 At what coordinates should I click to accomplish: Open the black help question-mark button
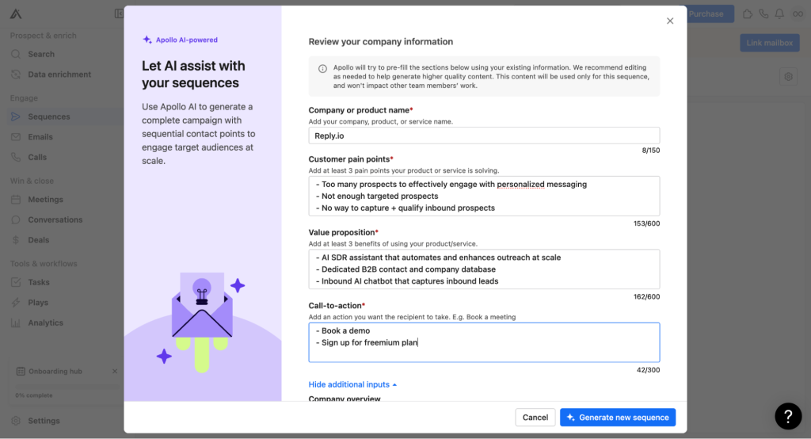tap(788, 416)
